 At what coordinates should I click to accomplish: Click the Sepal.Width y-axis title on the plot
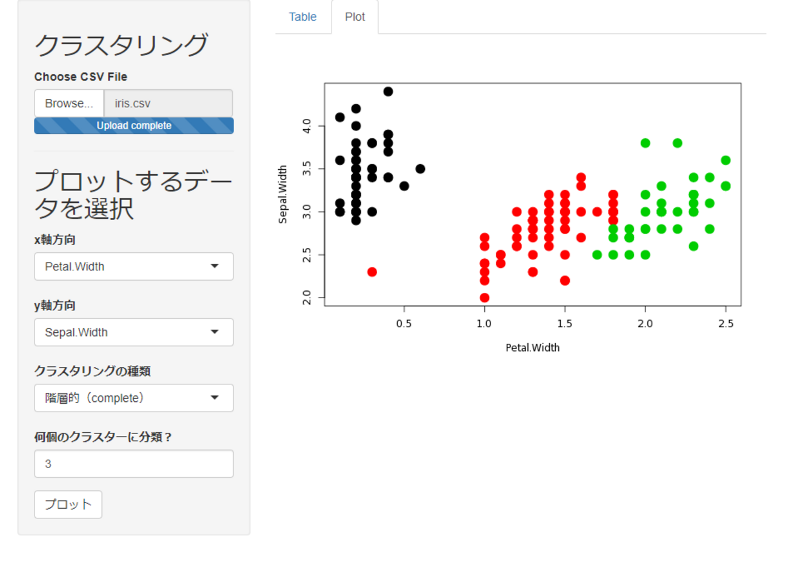(282, 195)
